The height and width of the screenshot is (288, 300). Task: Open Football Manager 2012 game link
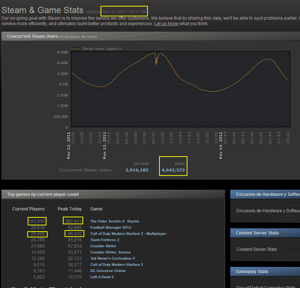click(110, 228)
